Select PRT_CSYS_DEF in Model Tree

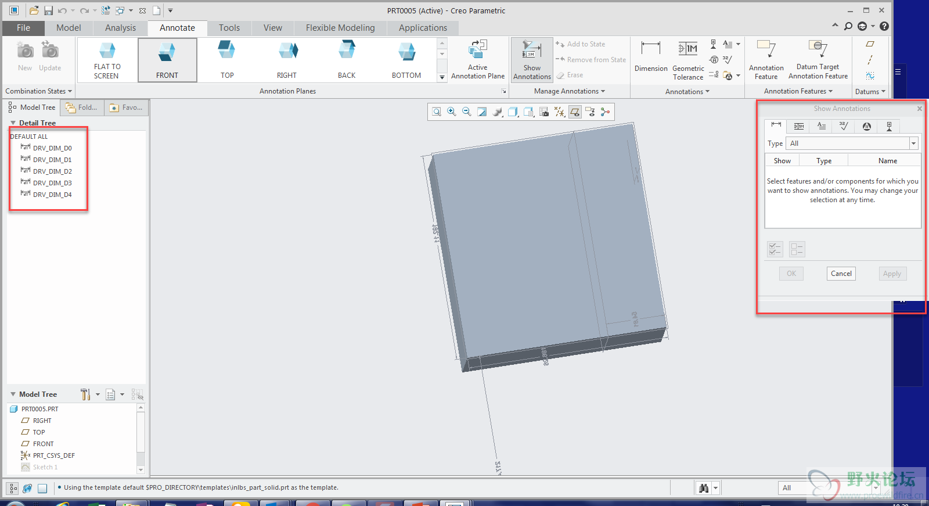(48, 455)
